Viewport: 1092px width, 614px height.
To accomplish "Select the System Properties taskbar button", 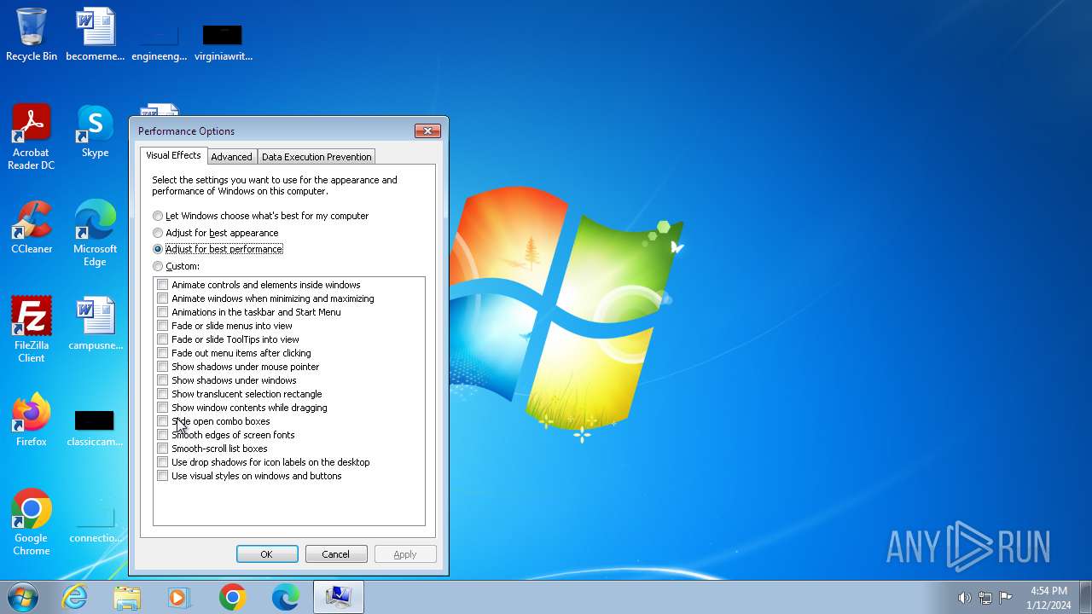I will click(338, 597).
